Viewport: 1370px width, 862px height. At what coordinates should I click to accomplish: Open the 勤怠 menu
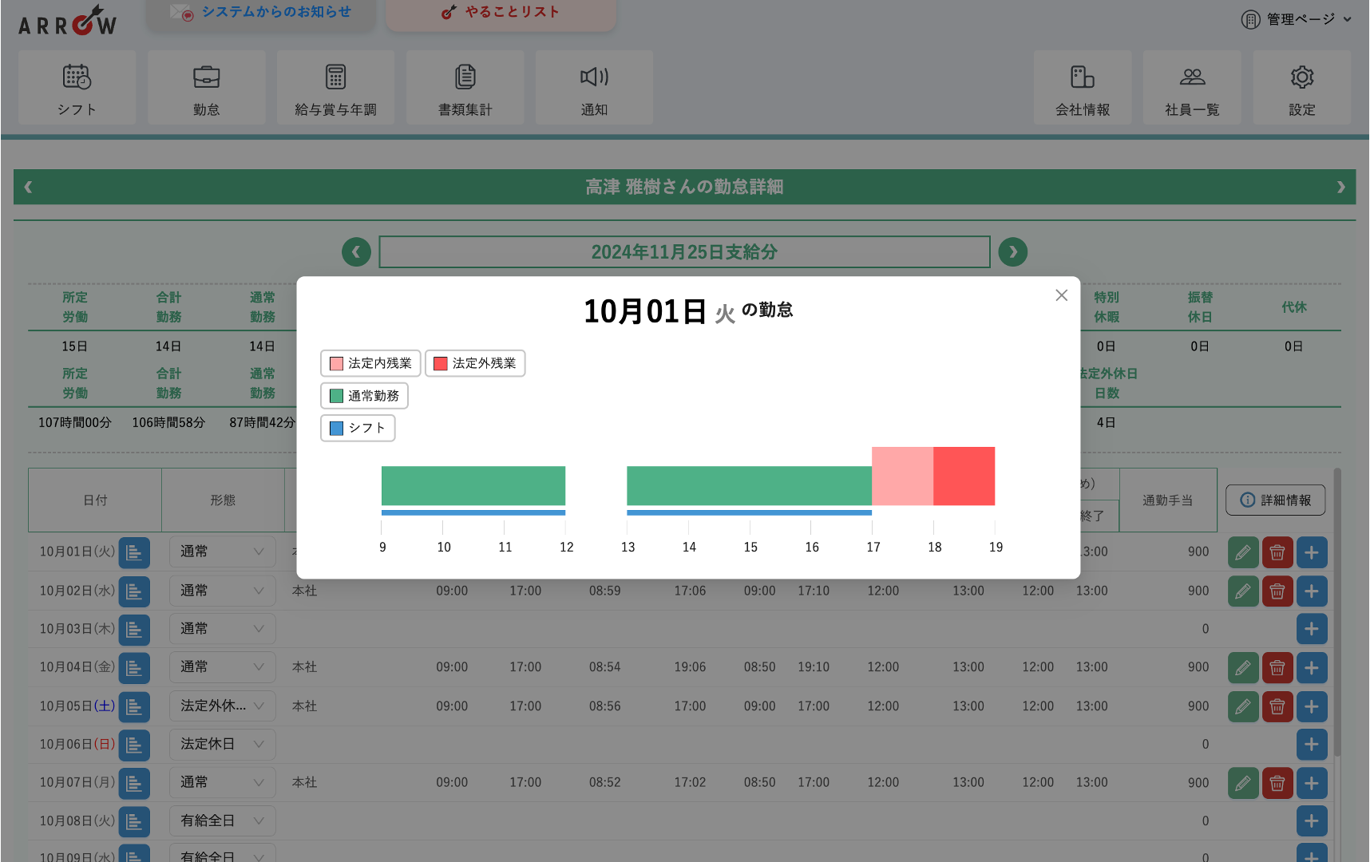[206, 88]
